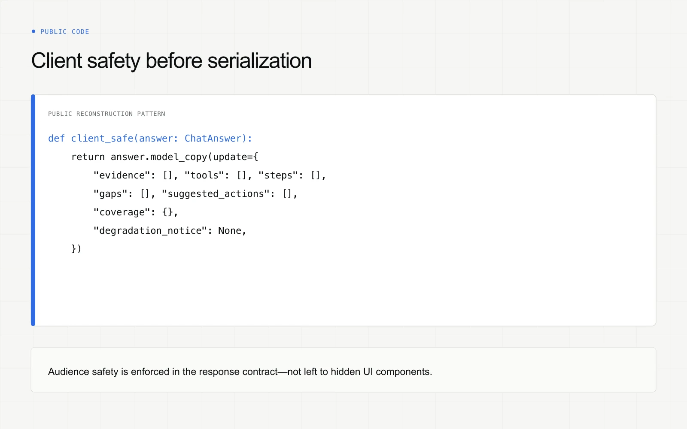
Task: Click the "tools" key in the code
Action: pyautogui.click(x=204, y=175)
